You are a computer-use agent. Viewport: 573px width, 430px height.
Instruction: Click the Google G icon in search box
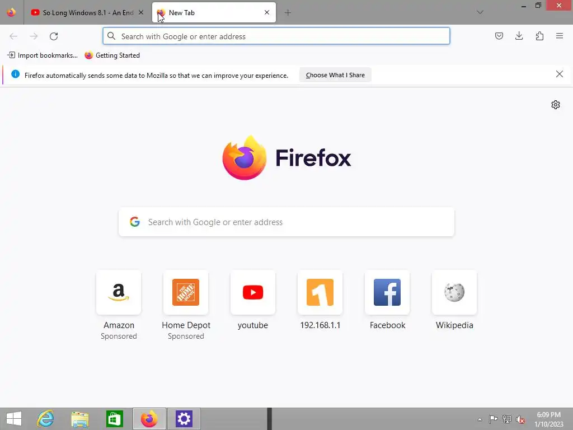click(135, 222)
